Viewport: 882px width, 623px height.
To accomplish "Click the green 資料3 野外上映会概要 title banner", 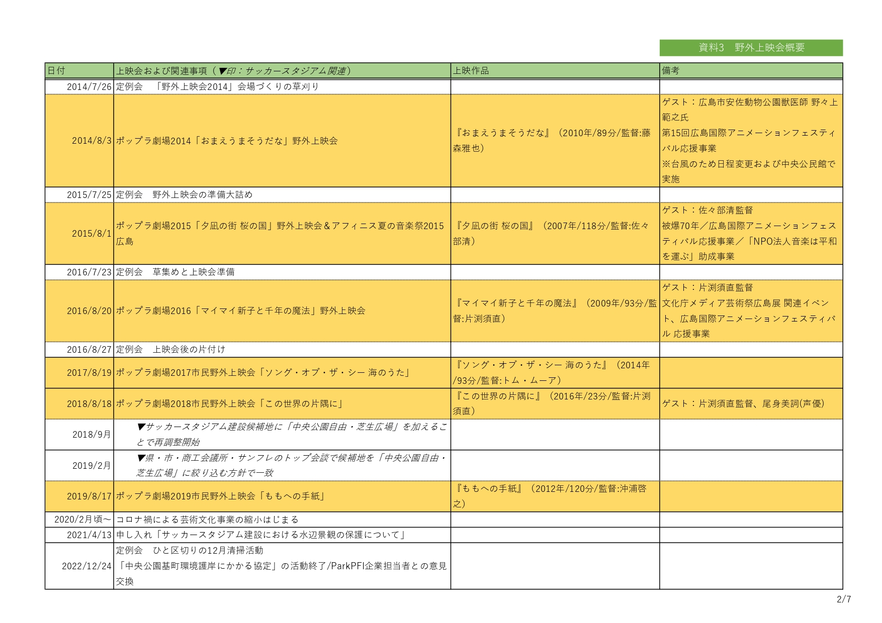I will point(751,48).
